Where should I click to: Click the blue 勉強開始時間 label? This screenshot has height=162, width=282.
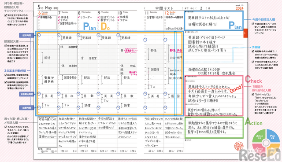[x=26, y=94]
